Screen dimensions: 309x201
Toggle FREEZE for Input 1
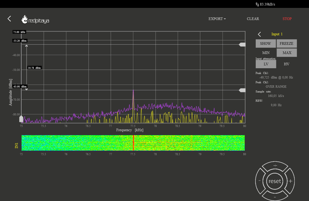287,43
